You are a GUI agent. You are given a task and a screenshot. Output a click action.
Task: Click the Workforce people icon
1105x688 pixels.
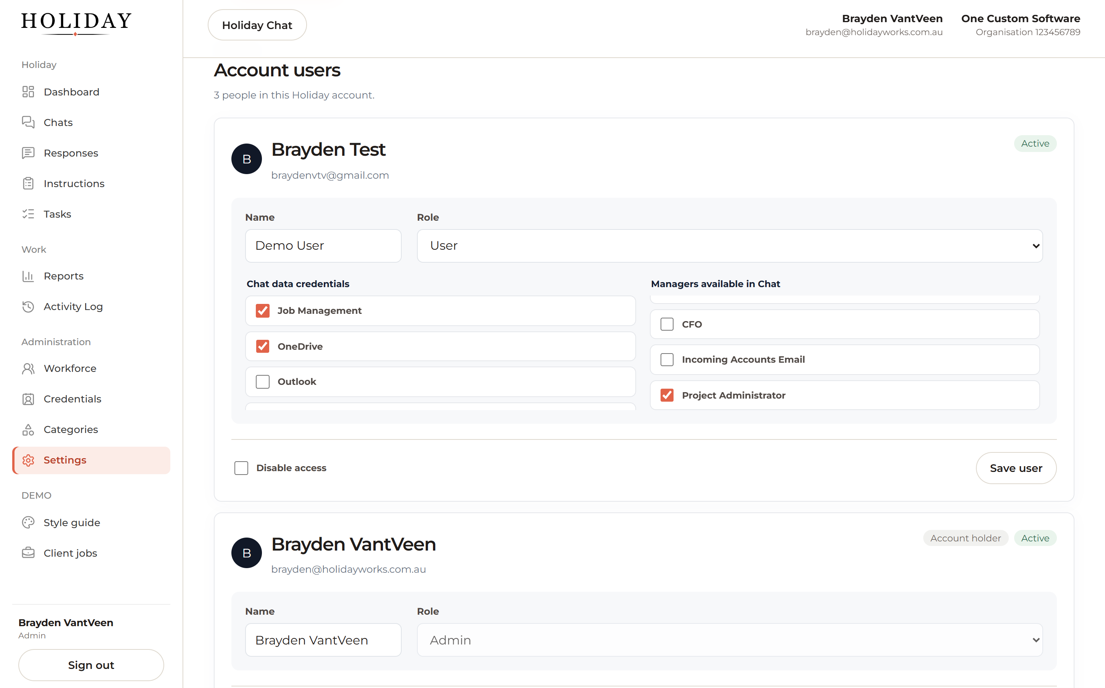(x=28, y=368)
